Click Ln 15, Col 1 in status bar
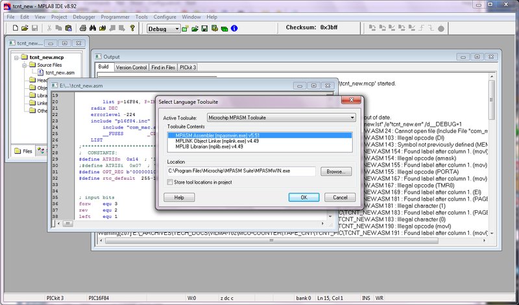Screen dimensions: 519x305 330,298
